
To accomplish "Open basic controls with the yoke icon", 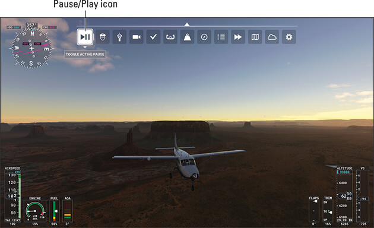I will pos(170,37).
